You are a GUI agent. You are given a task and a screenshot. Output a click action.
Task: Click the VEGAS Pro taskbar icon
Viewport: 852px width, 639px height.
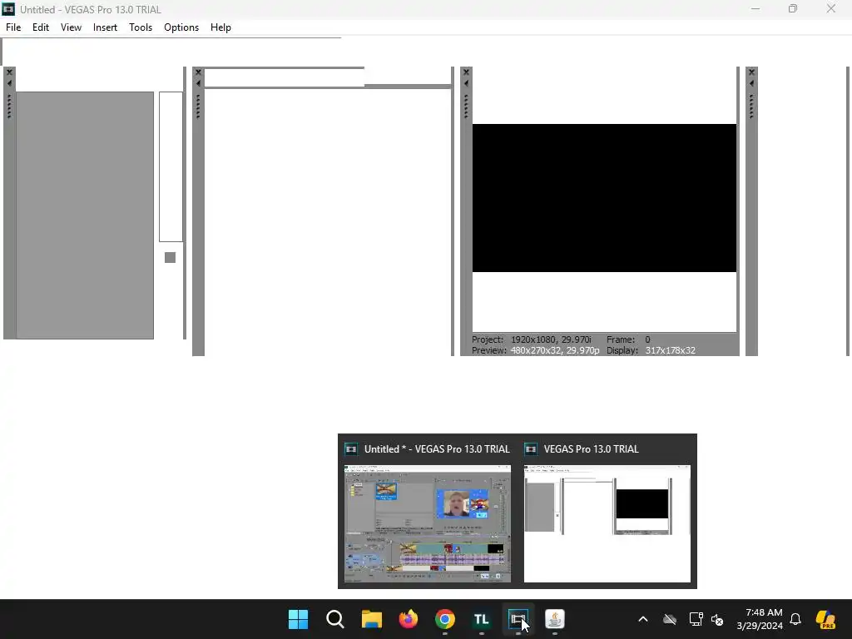(x=518, y=619)
